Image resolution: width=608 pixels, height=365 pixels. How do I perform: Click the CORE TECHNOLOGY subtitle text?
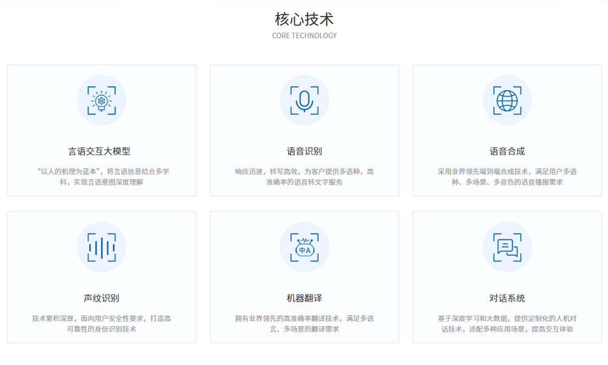(304, 36)
